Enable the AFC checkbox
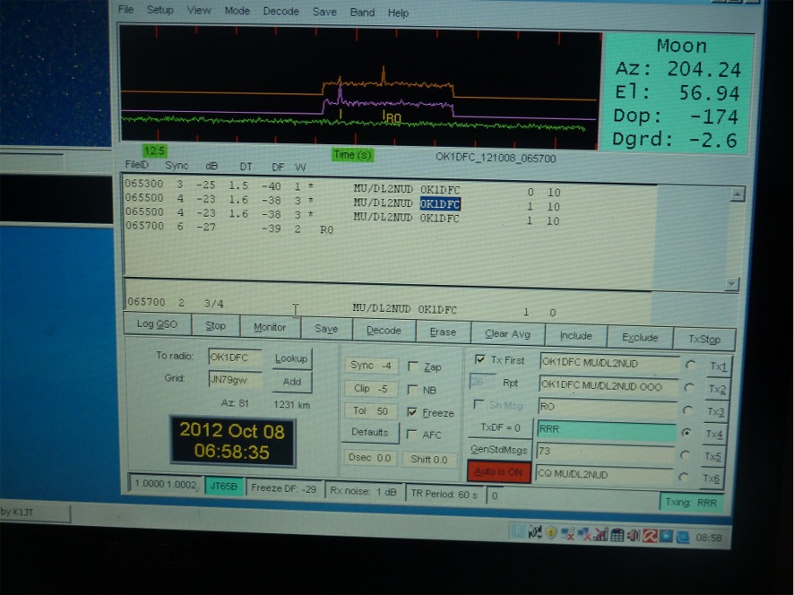 click(x=411, y=435)
